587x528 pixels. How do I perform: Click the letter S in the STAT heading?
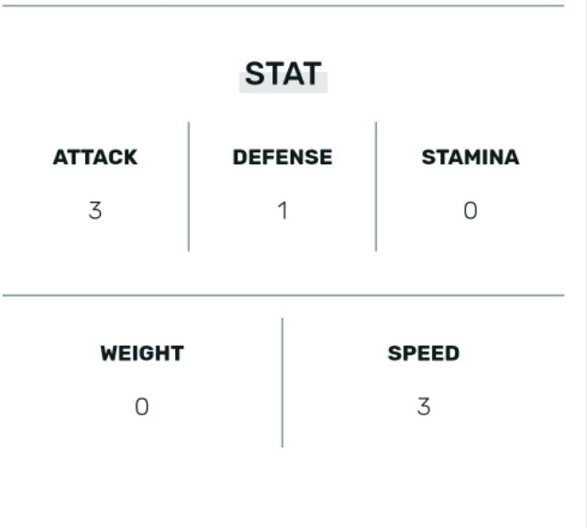pyautogui.click(x=253, y=74)
